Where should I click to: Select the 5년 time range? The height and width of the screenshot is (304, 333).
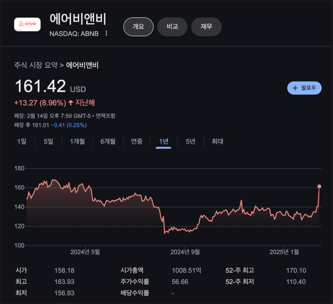pyautogui.click(x=191, y=141)
